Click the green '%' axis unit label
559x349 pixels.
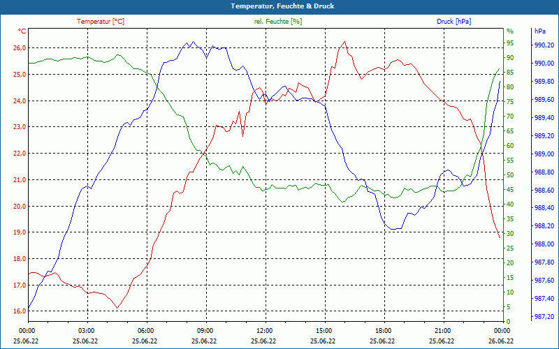click(x=510, y=31)
